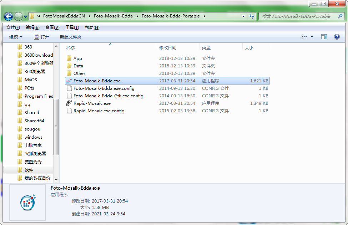Expand arrow after Foto-Mosaik-Edda-Portable breadcrumb
Viewport: 348px width, 225px height.
[x=204, y=16]
